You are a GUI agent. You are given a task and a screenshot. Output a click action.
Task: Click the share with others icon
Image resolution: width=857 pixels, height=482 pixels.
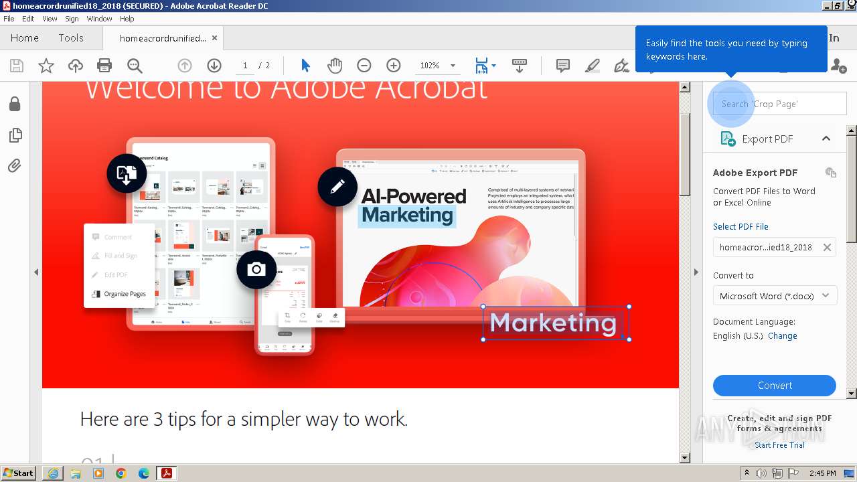tap(838, 66)
